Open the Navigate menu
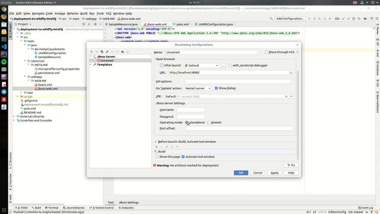 point(38,14)
